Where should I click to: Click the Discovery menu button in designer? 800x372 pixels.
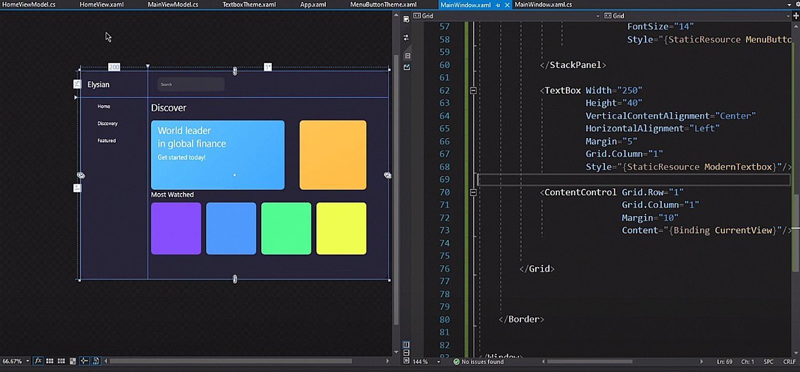108,123
